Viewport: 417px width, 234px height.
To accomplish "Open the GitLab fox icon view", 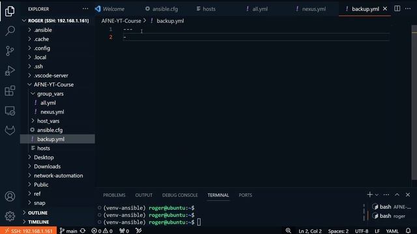I will click(x=10, y=130).
